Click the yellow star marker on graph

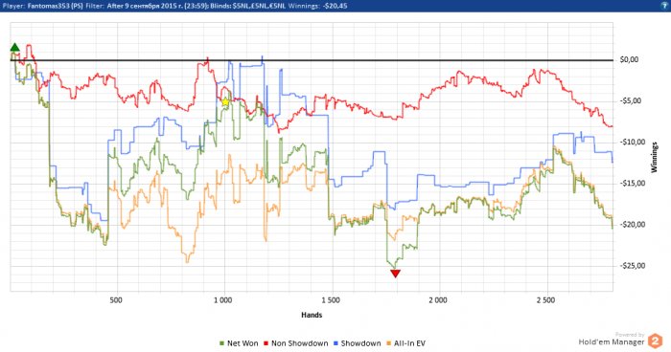point(225,101)
